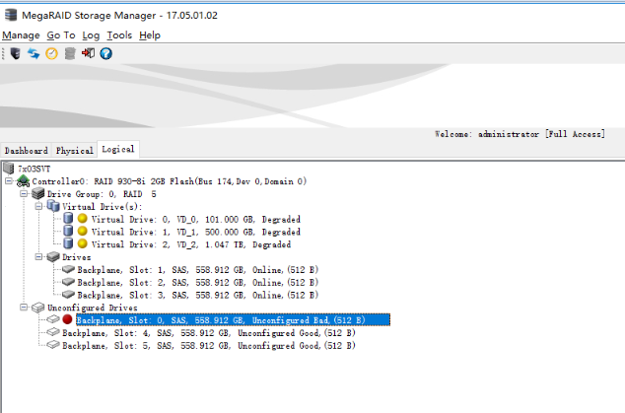Click the red logout arrow toolbar icon

[x=88, y=53]
